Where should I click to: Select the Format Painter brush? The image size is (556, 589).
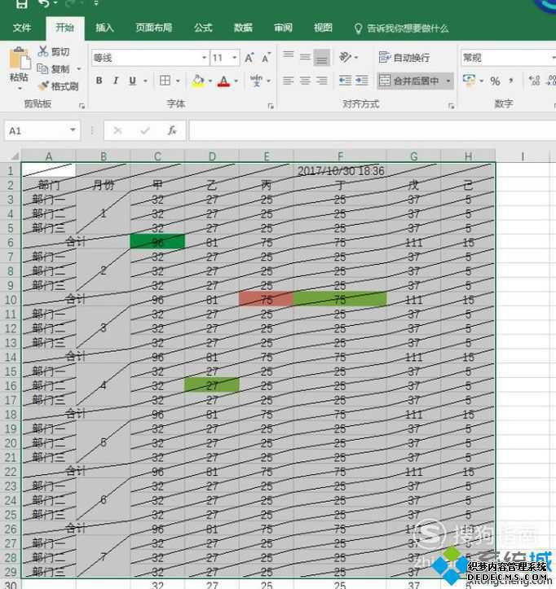tap(43, 86)
